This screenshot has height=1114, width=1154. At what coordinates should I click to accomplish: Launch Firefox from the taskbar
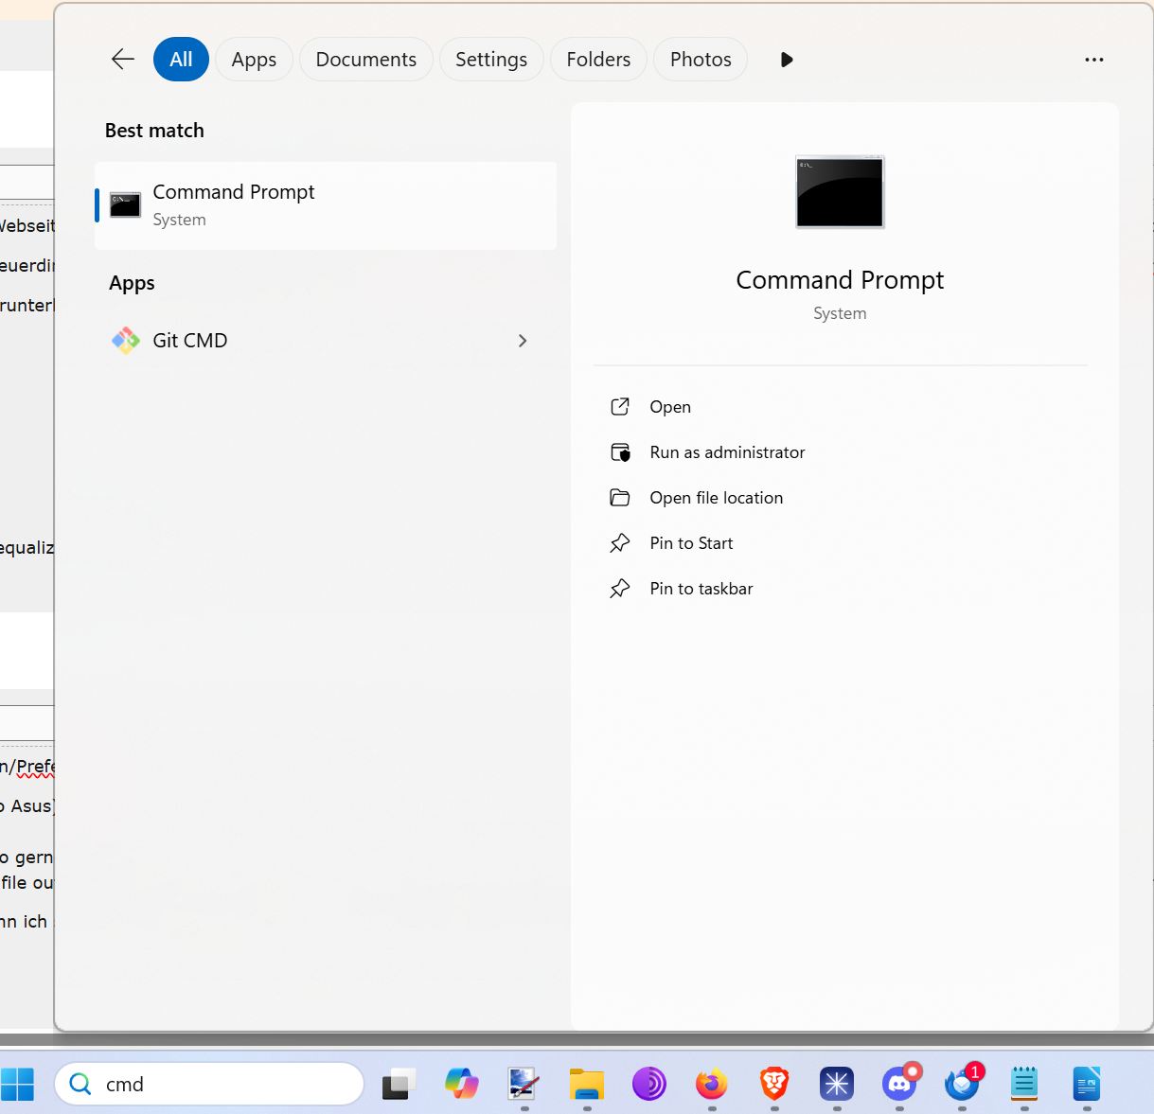[711, 1083]
